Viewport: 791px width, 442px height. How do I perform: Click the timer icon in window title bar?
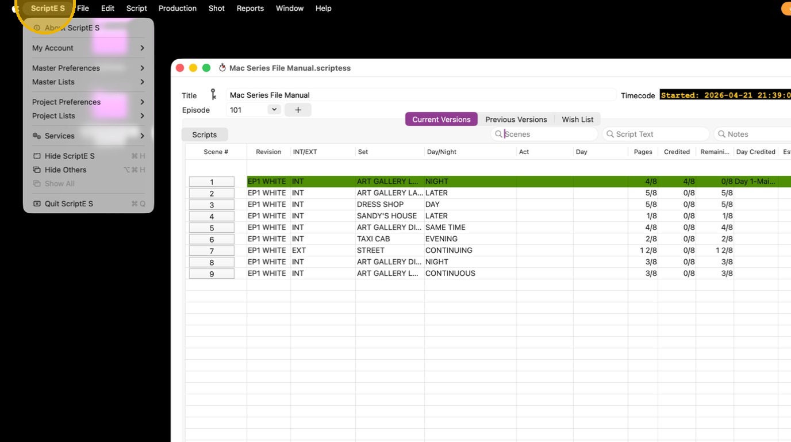222,68
